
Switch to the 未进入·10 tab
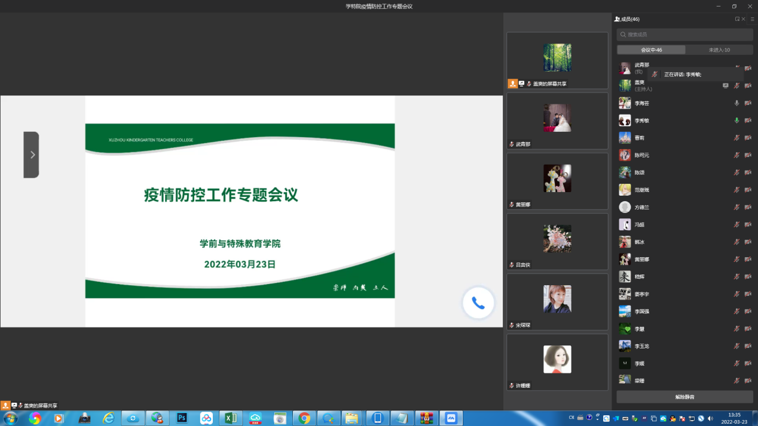pyautogui.click(x=719, y=50)
